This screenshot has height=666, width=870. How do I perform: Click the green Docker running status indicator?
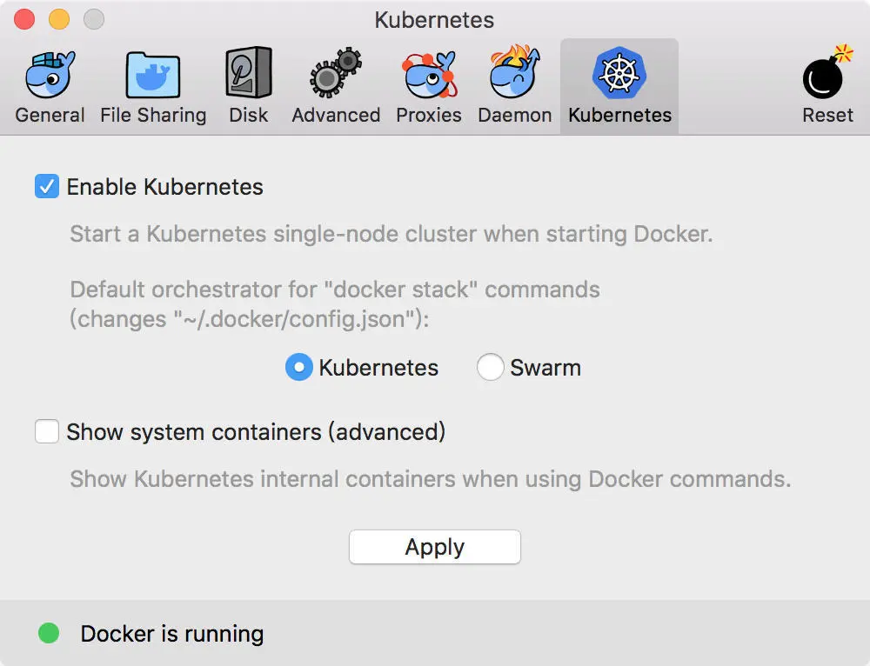pyautogui.click(x=49, y=633)
